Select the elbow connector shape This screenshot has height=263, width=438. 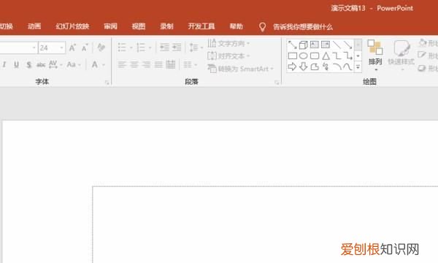point(337,56)
